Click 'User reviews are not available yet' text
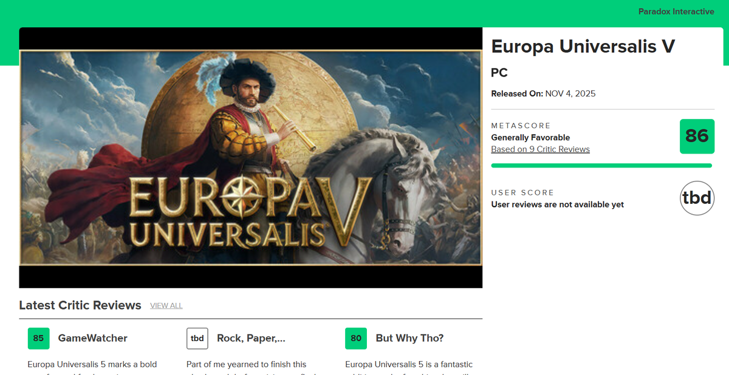Image resolution: width=729 pixels, height=375 pixels. (x=557, y=204)
